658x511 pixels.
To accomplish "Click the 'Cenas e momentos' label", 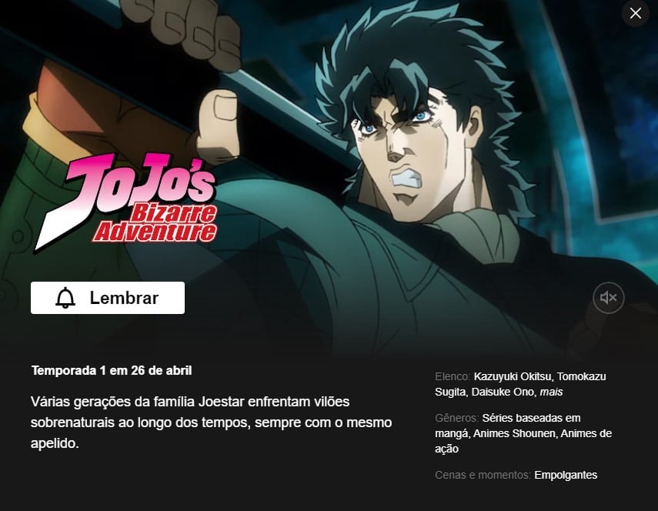I will pos(483,475).
